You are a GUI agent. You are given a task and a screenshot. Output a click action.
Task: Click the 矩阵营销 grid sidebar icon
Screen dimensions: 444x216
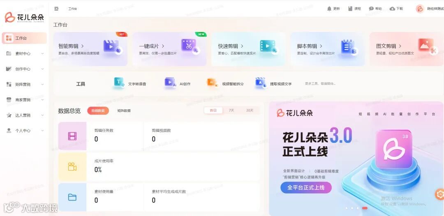[x=9, y=84]
